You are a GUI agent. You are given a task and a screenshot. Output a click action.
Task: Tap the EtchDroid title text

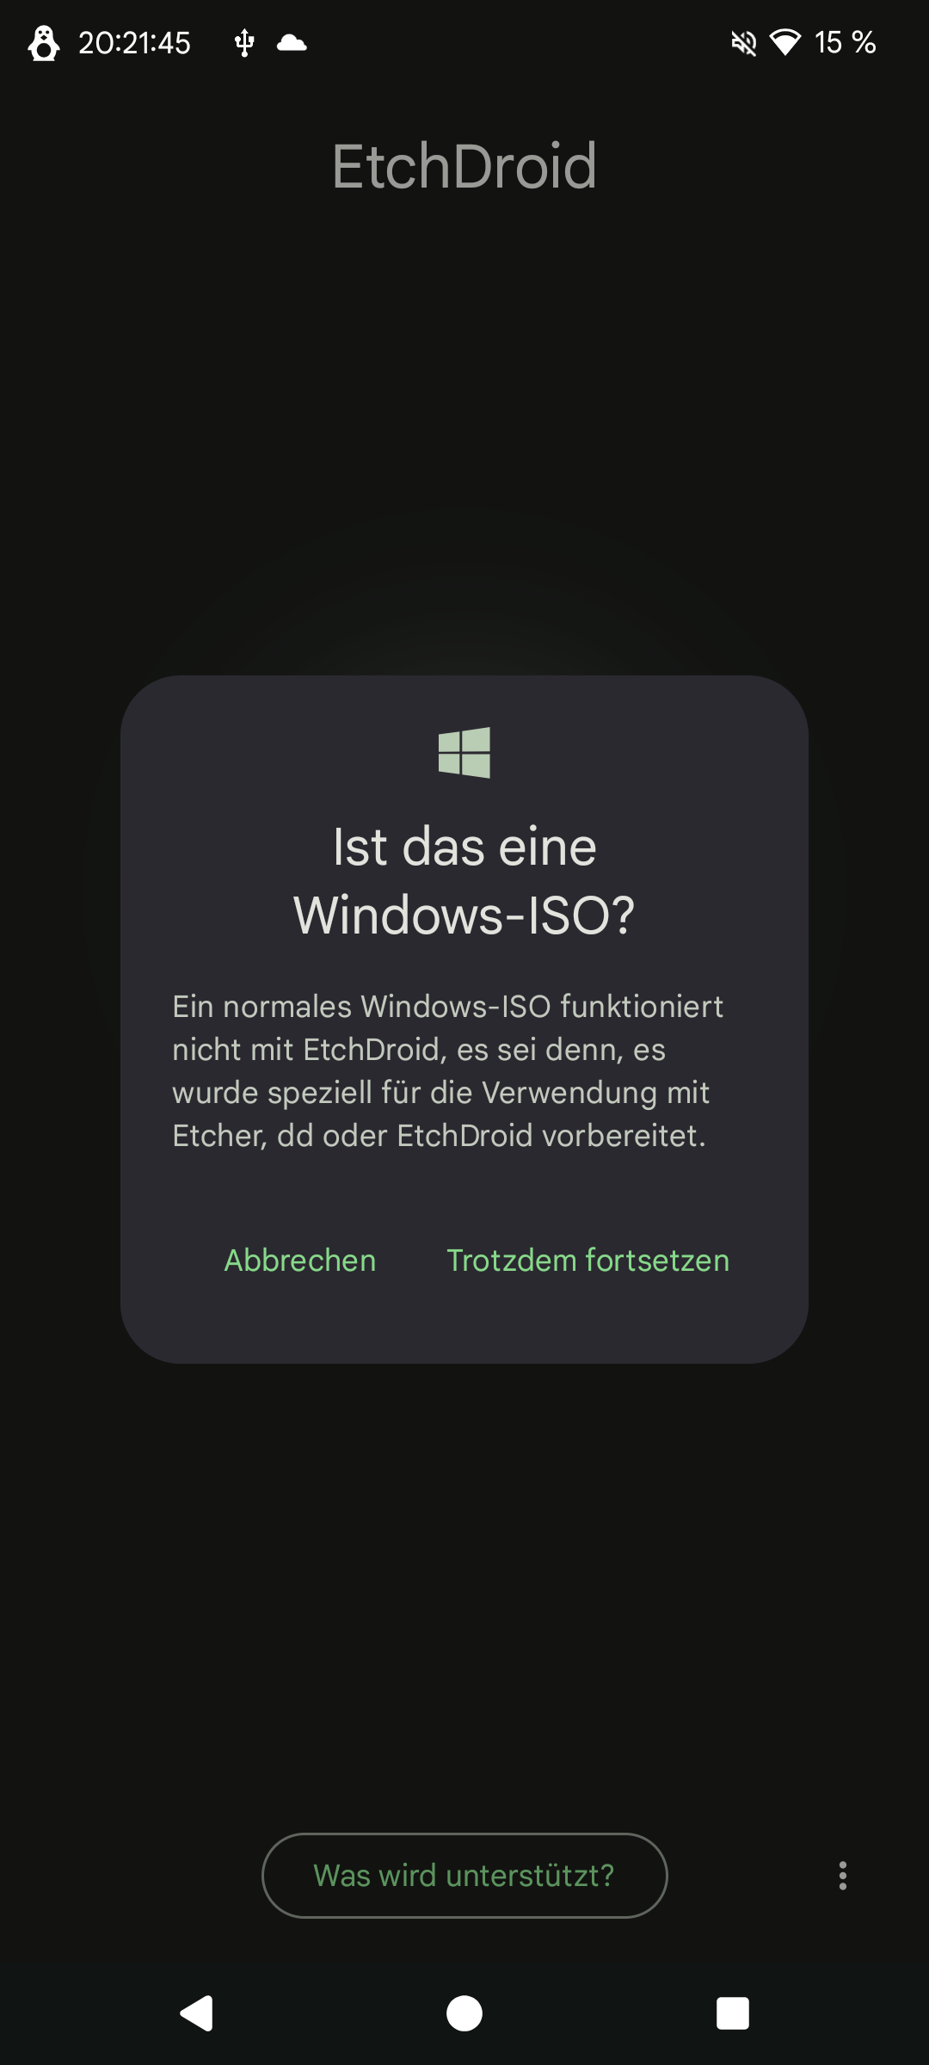[x=464, y=166]
